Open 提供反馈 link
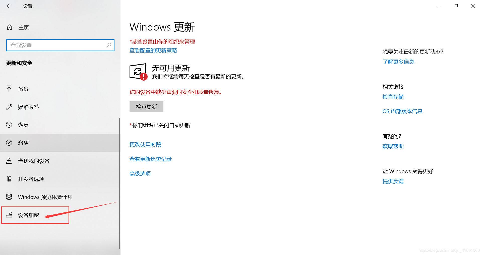Viewport: 482px width, 255px height. click(393, 181)
